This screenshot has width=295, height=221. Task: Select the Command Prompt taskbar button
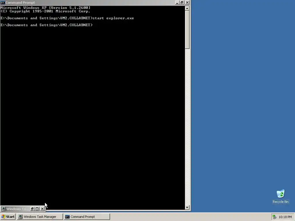coord(87,217)
